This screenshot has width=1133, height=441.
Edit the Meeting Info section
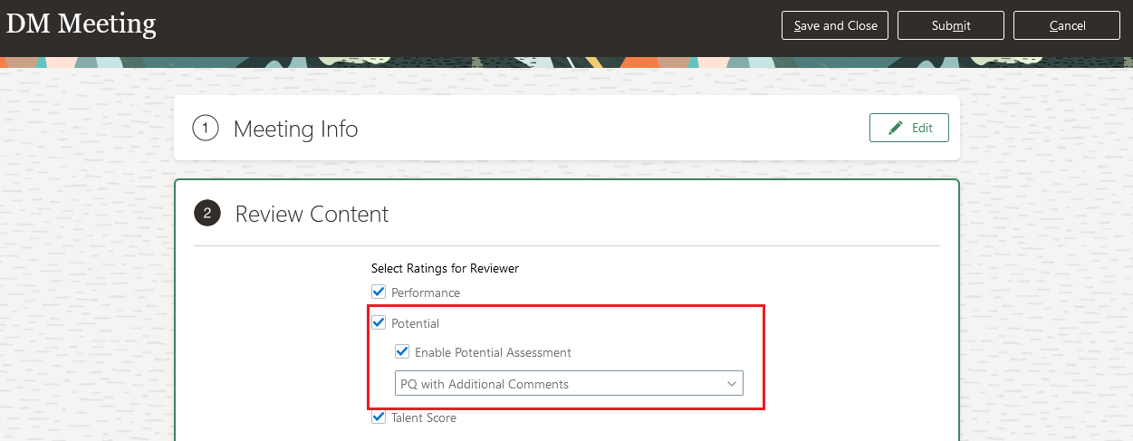click(x=909, y=128)
